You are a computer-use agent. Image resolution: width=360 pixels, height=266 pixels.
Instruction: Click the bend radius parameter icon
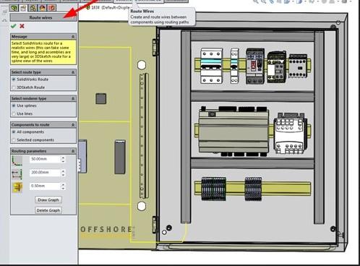17,160
